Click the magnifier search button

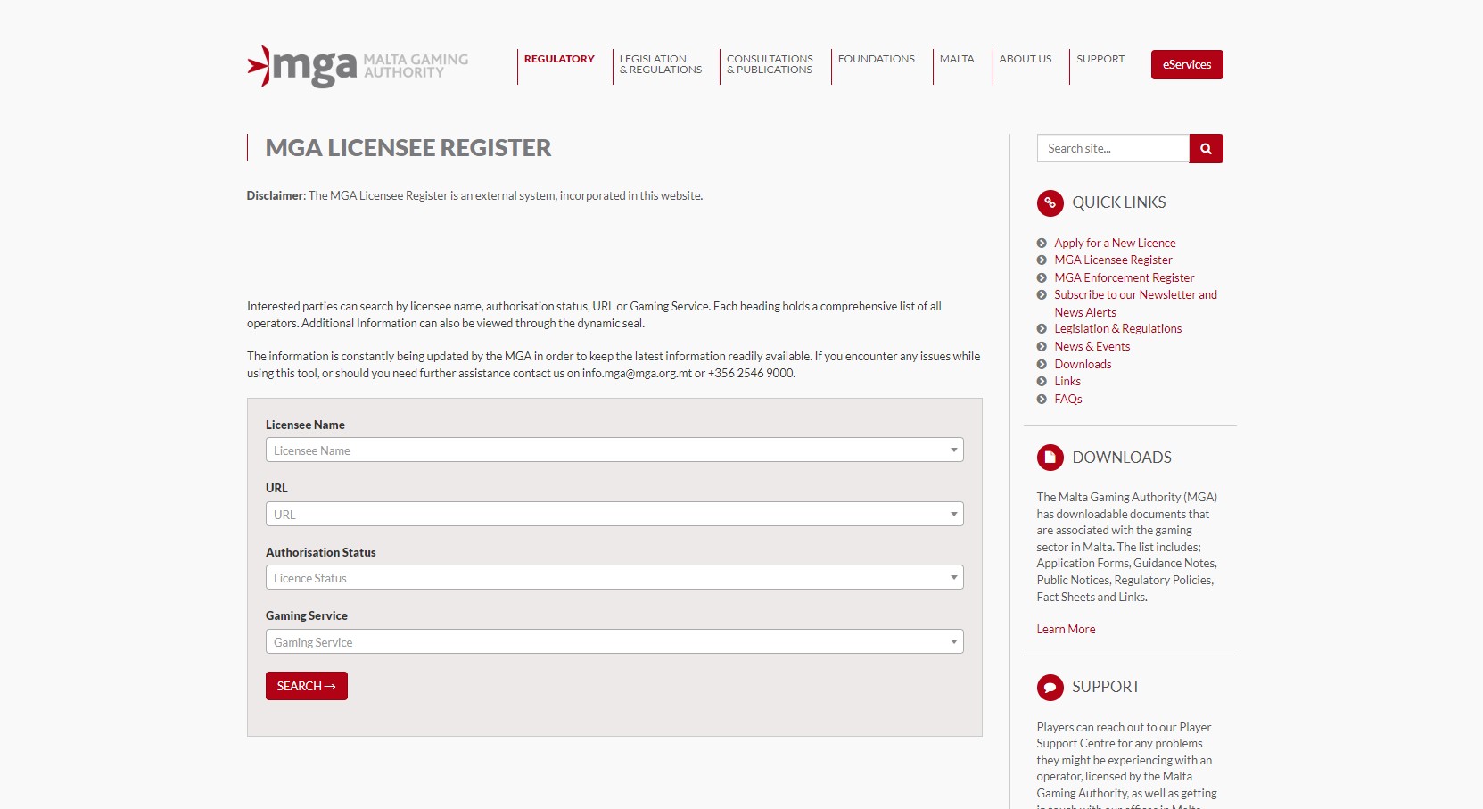tap(1206, 148)
